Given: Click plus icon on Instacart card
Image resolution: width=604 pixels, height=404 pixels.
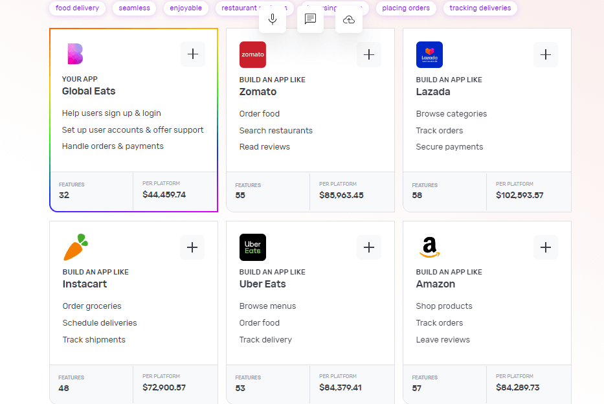Looking at the screenshot, I should 192,247.
